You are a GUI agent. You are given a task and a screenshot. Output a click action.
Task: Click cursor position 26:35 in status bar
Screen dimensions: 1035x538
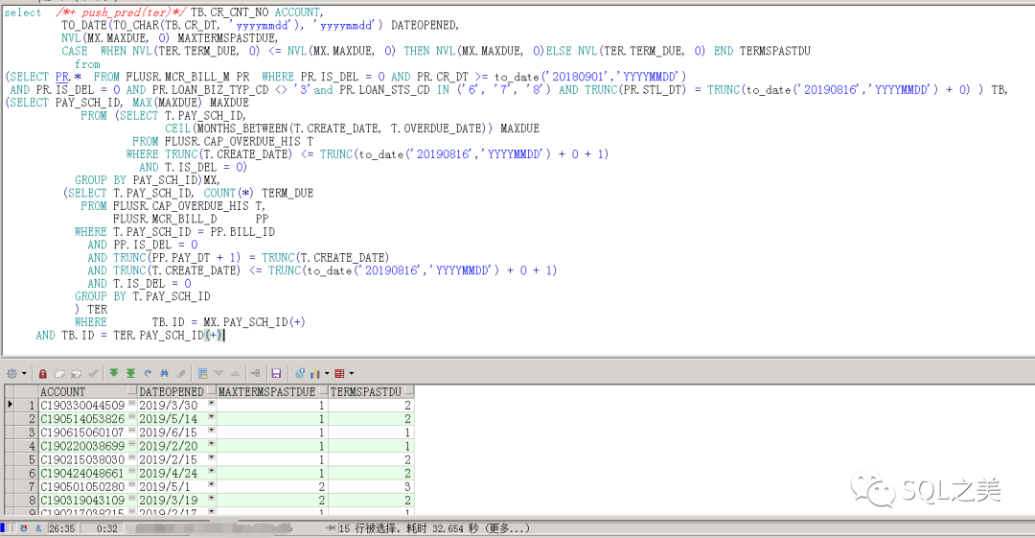61,528
